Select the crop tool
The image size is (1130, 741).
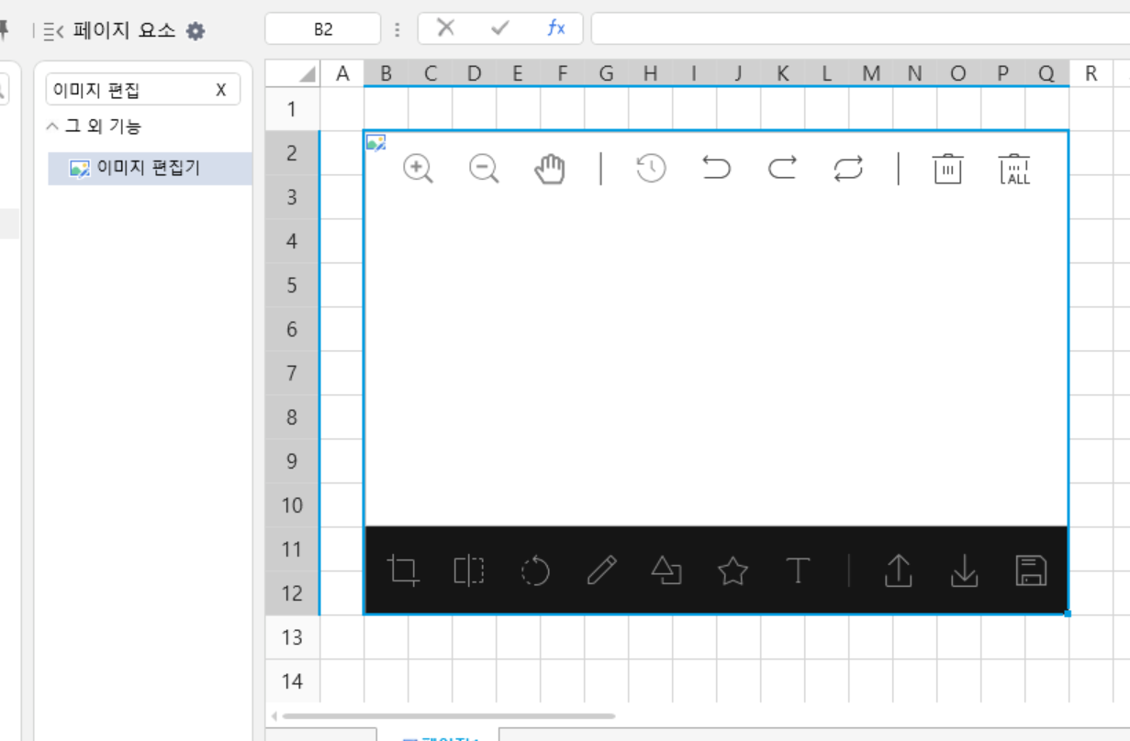(x=403, y=570)
